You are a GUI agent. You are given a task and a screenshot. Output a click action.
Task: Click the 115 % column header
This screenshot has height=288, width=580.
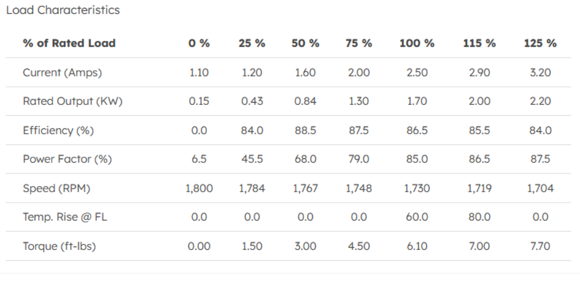(x=479, y=43)
